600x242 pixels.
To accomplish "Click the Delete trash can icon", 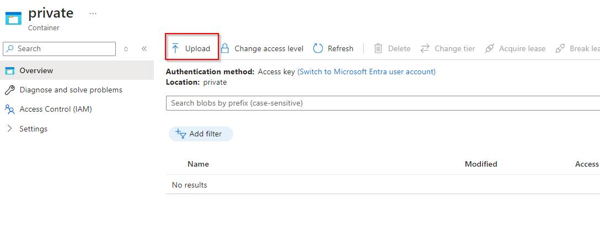I will pyautogui.click(x=378, y=48).
